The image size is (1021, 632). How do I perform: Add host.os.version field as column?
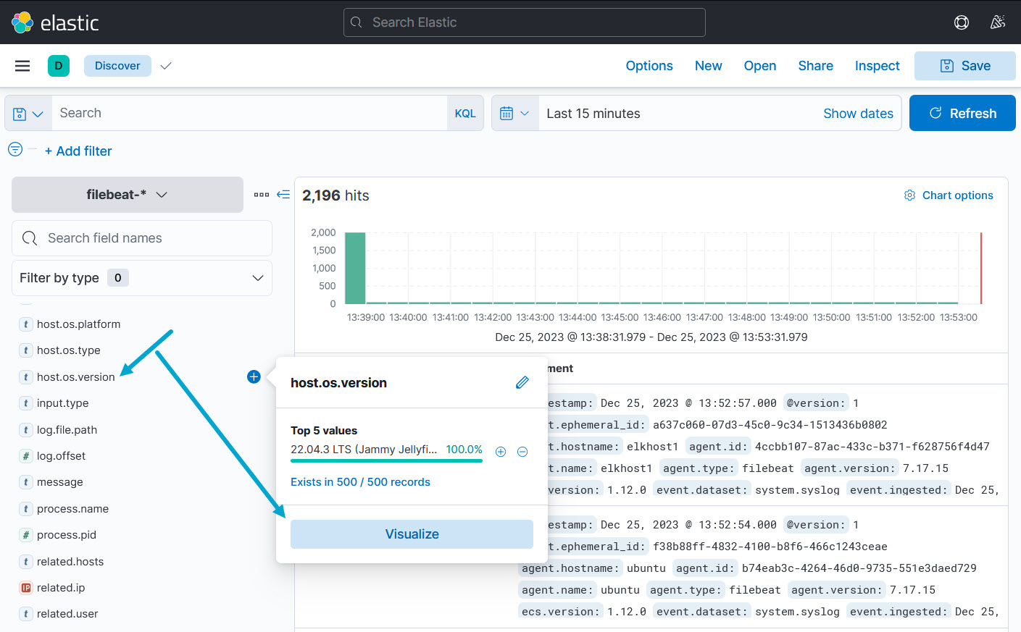tap(254, 376)
